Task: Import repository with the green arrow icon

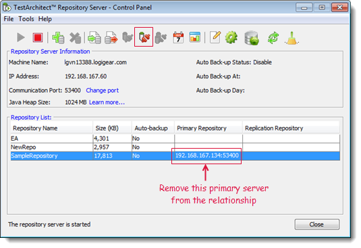Action: coord(94,38)
